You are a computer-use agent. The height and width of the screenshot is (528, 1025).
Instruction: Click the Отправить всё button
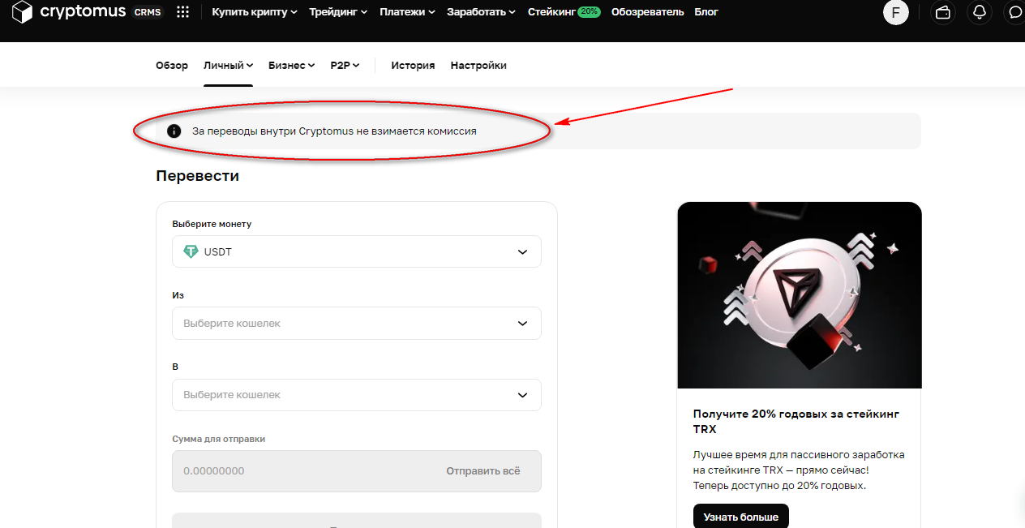click(x=483, y=470)
